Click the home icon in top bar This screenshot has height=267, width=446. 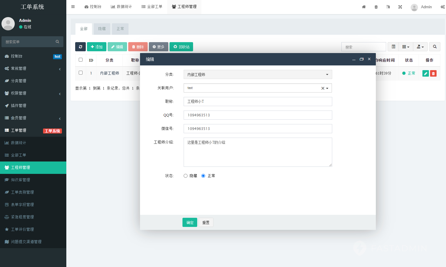(364, 7)
